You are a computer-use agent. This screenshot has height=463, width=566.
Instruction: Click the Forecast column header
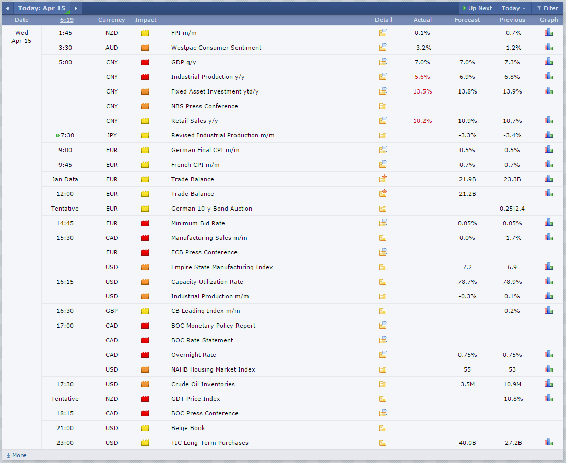point(467,20)
